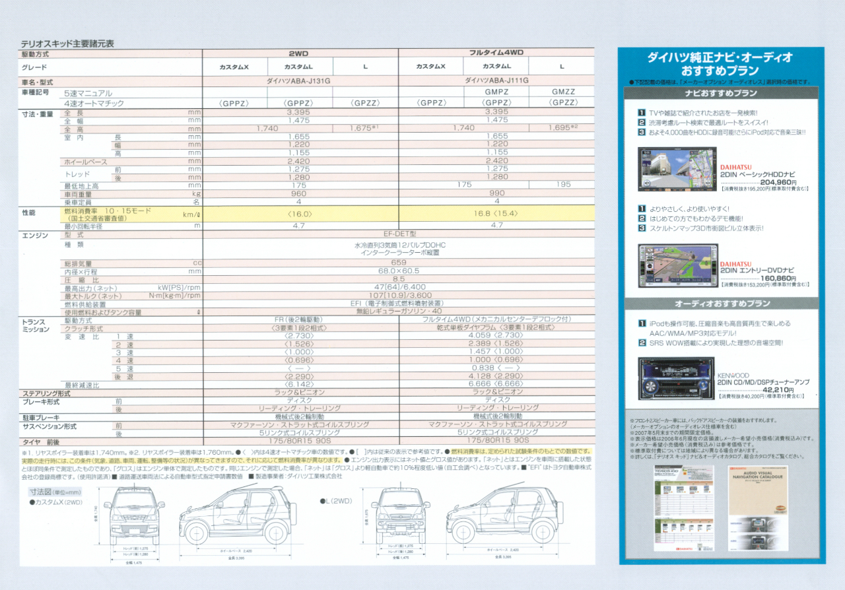
Task: Select the 2WD column header
Action: click(299, 52)
